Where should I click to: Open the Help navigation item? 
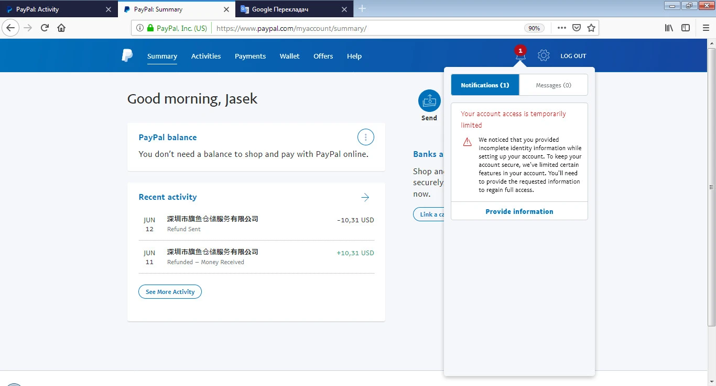coord(354,56)
